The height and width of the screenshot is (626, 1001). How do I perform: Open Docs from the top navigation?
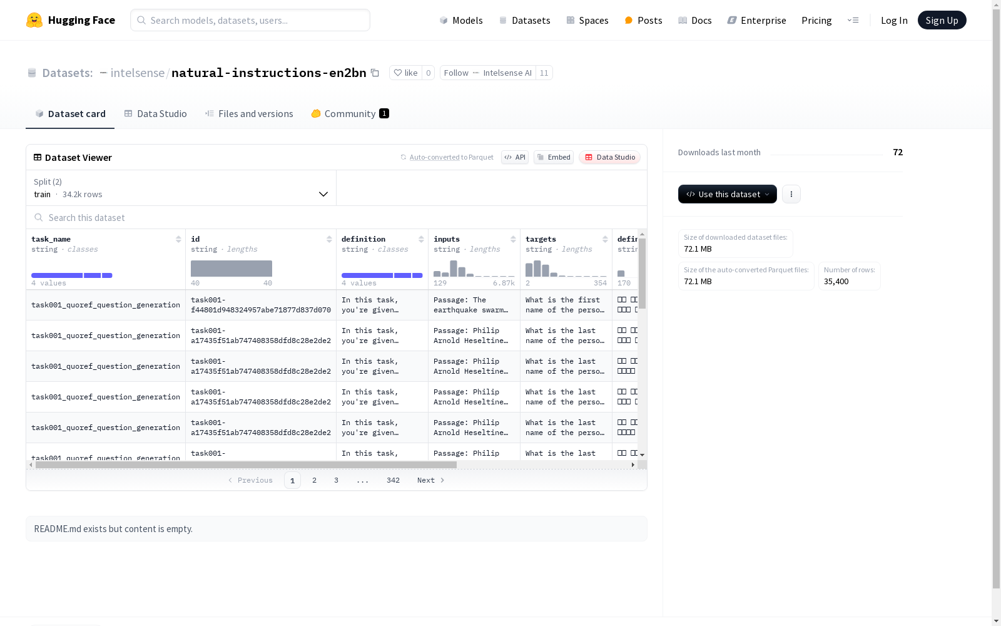(x=695, y=20)
